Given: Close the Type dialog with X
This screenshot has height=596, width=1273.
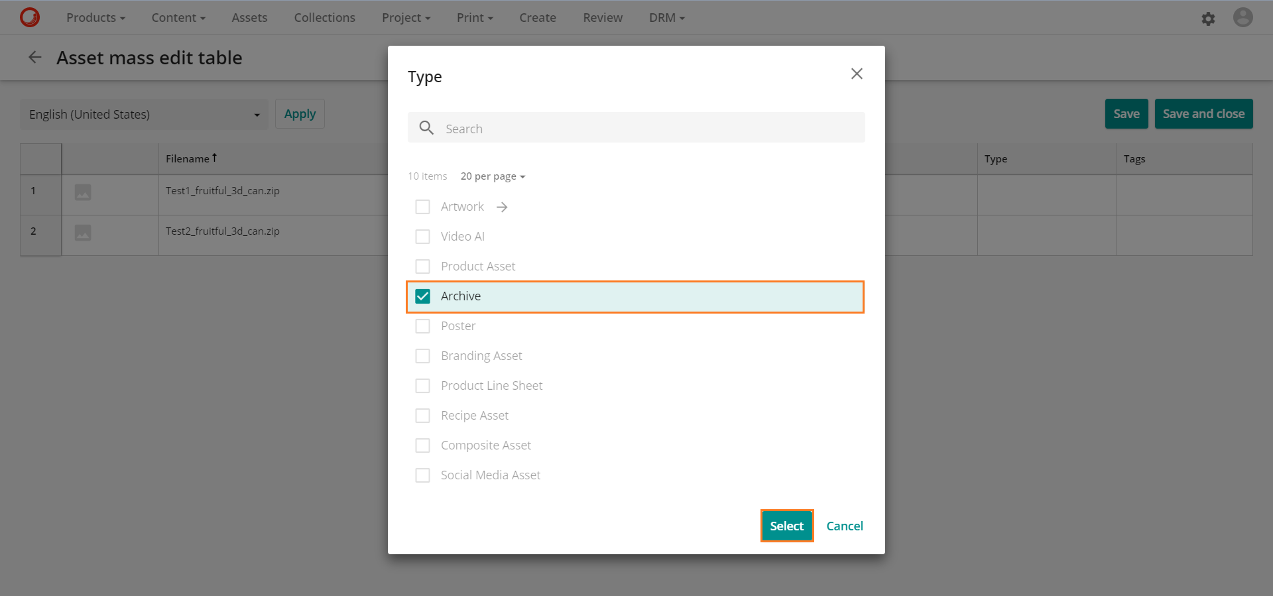Looking at the screenshot, I should coord(857,74).
